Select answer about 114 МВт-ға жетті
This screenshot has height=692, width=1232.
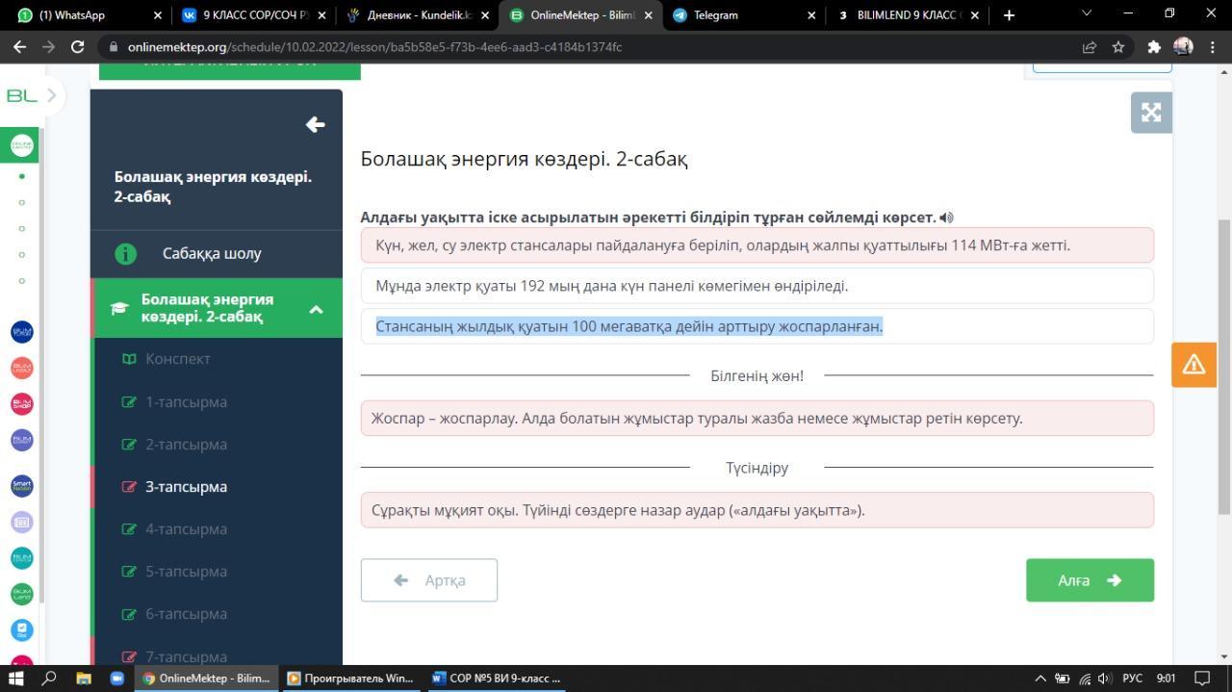(757, 245)
